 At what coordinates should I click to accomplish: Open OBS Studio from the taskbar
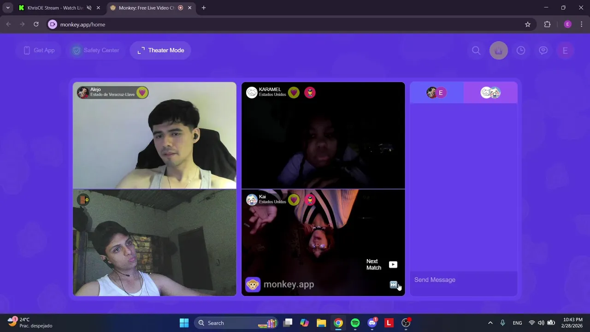406,323
